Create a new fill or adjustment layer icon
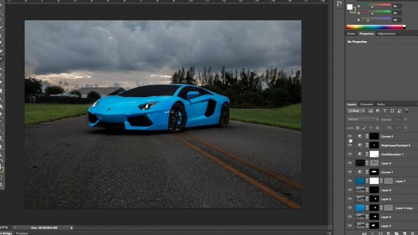 [x=389, y=234]
